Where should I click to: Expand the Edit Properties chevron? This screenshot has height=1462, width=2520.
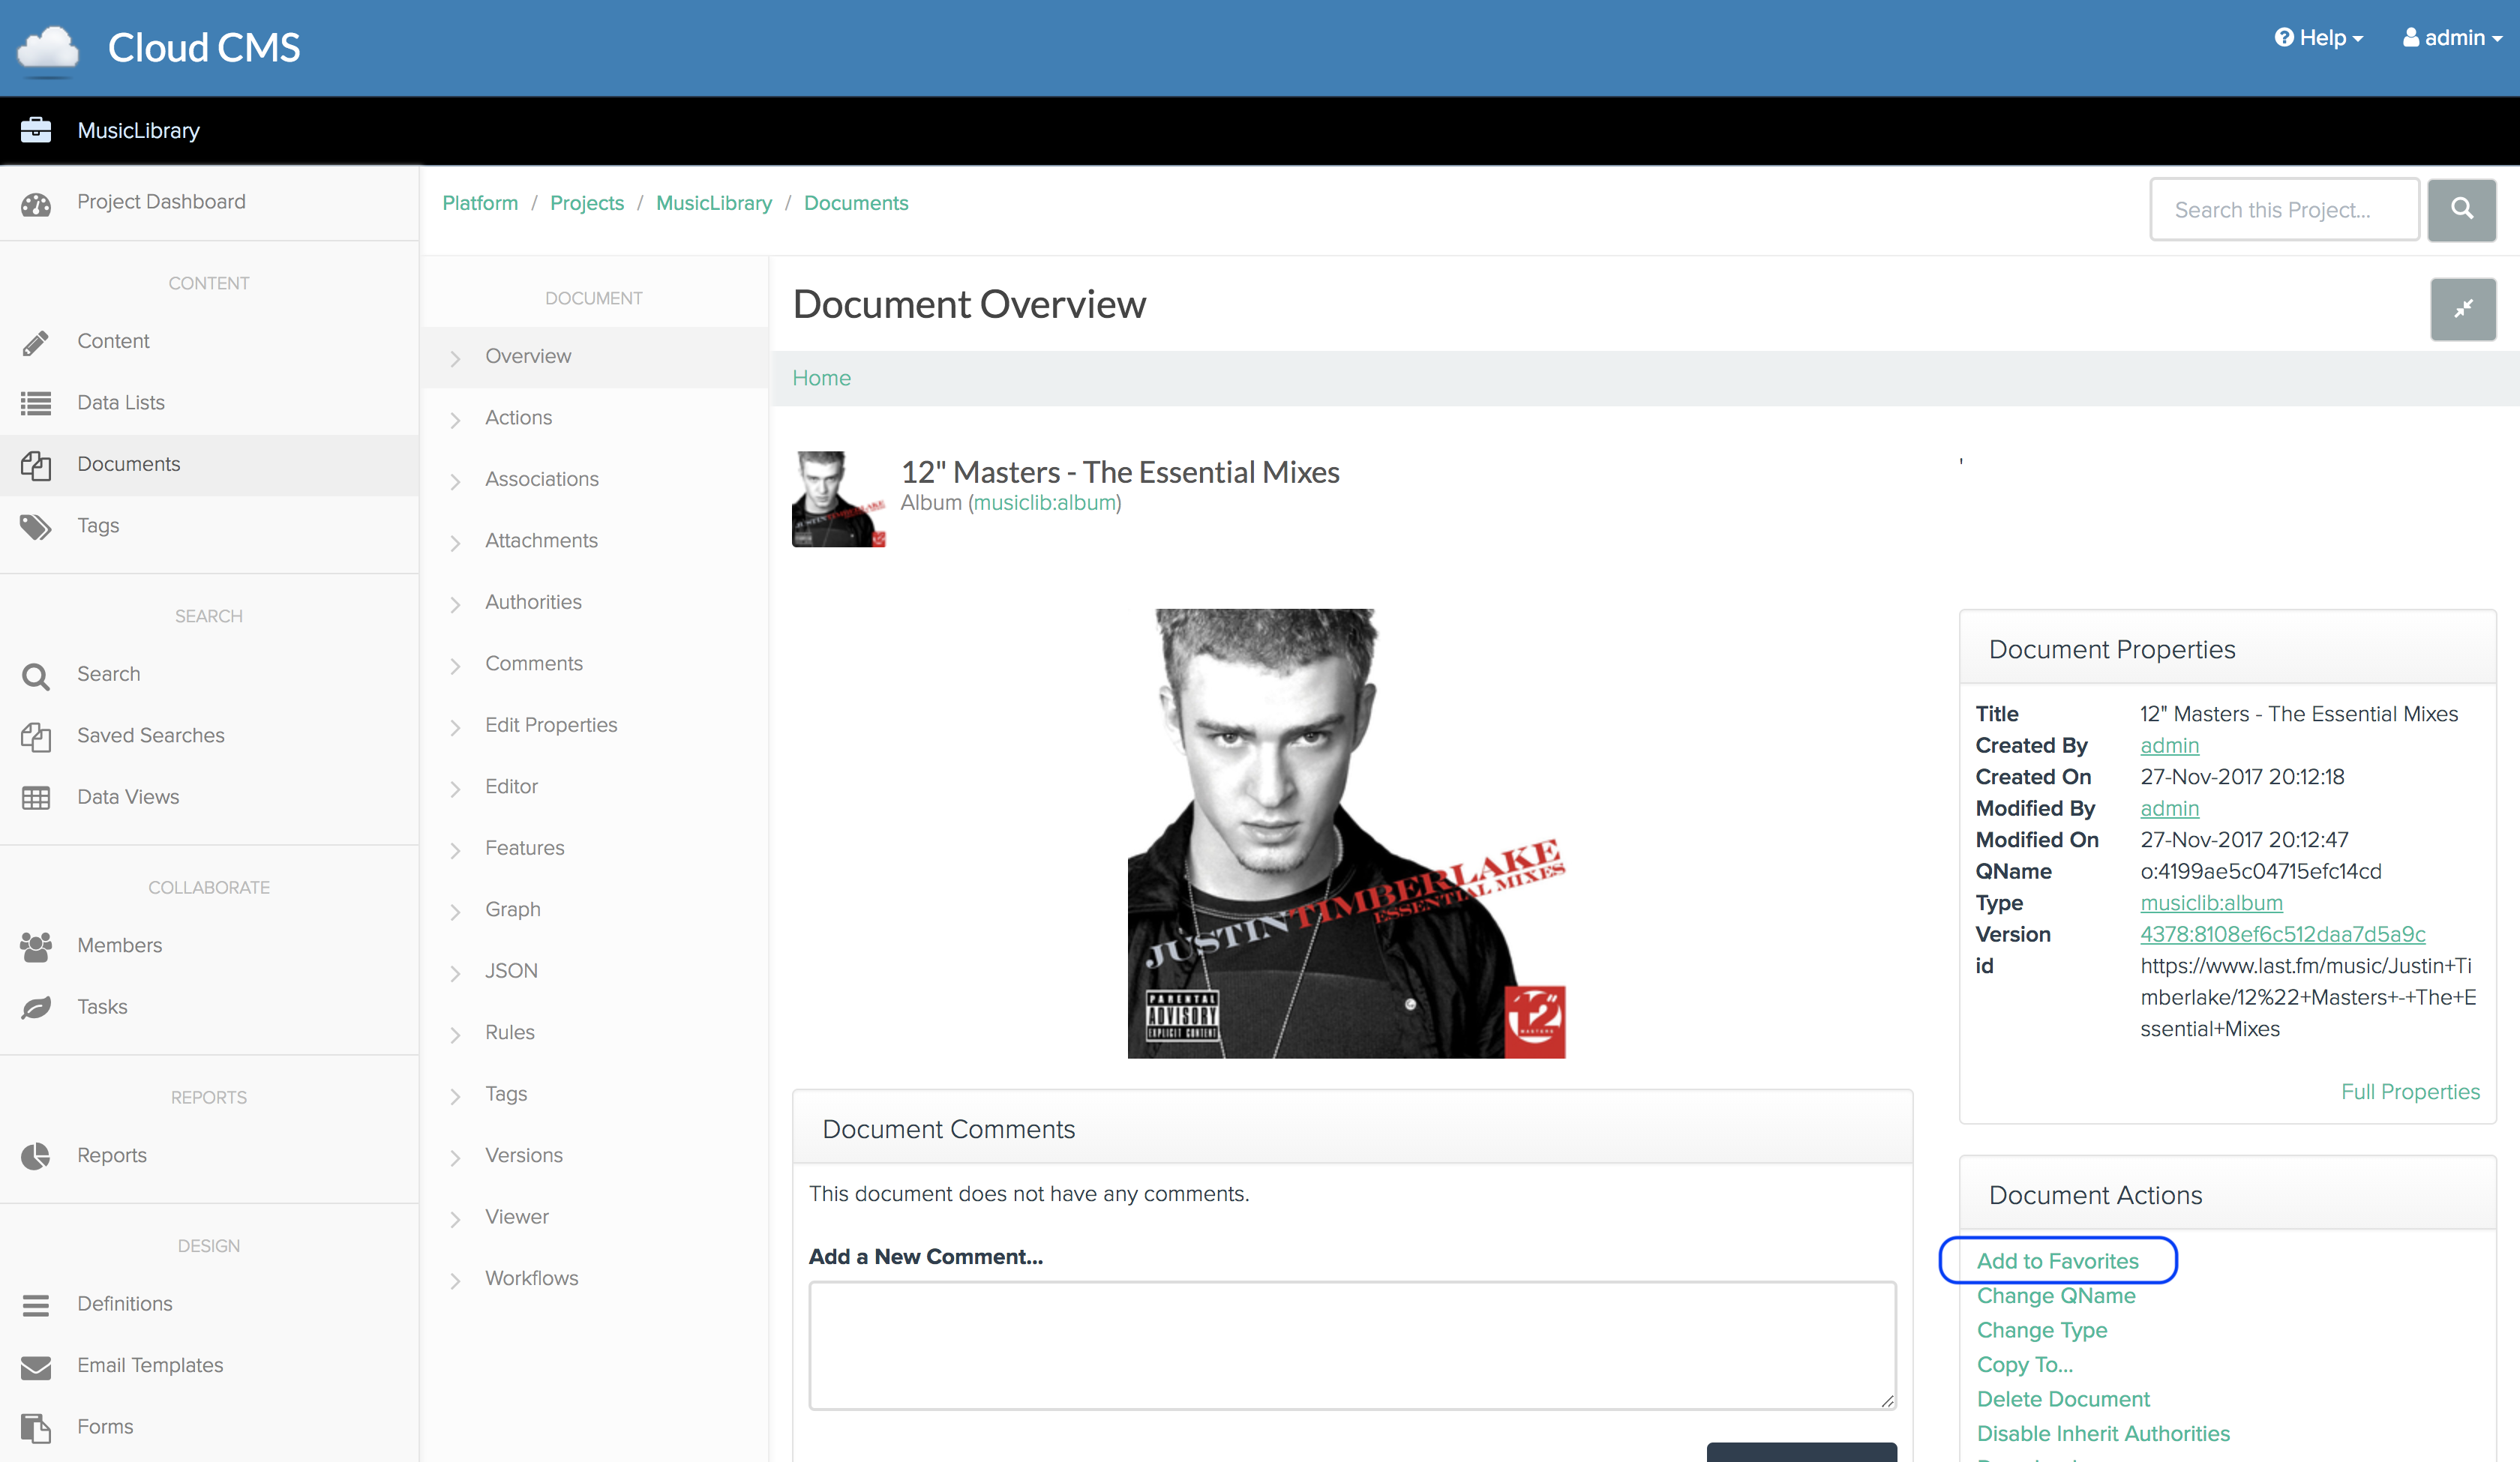455,727
